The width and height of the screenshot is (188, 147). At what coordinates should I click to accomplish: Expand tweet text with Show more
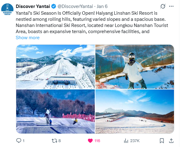click(x=28, y=38)
